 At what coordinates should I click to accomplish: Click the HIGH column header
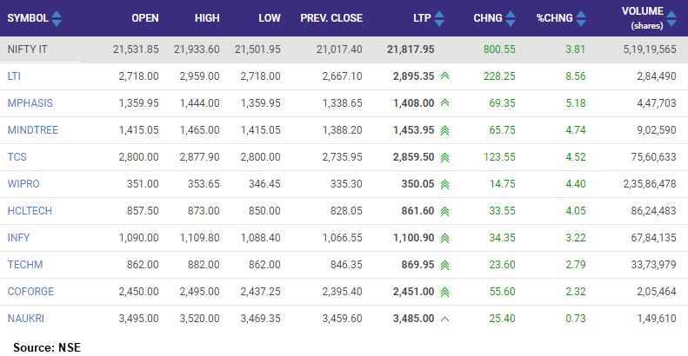click(x=207, y=18)
